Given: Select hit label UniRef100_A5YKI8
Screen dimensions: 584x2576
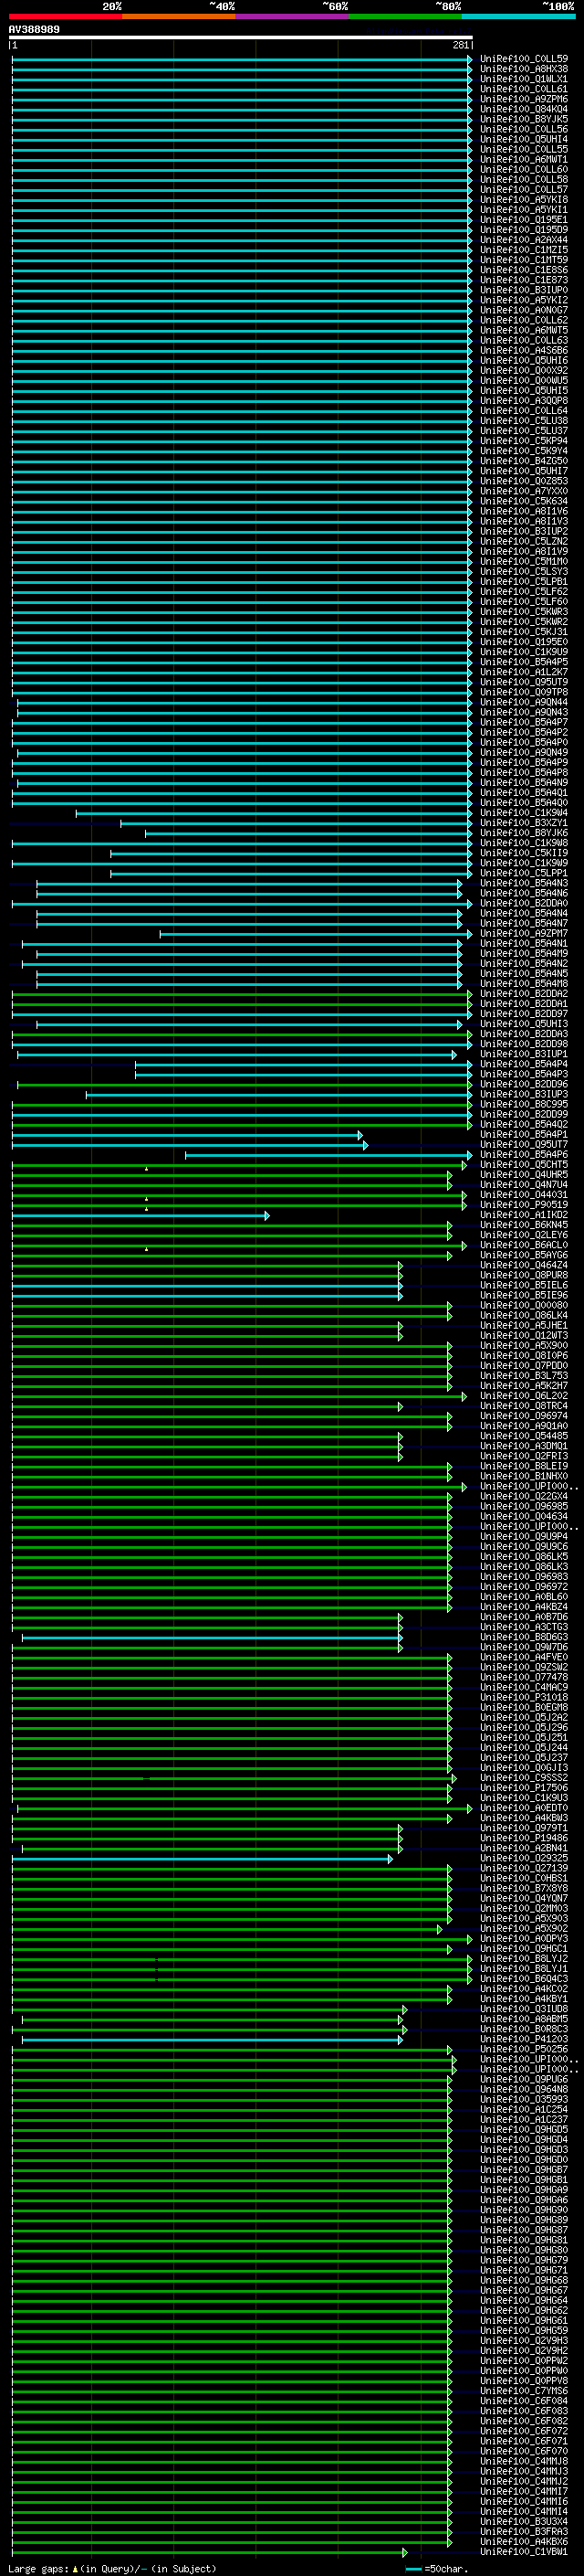Looking at the screenshot, I should [x=524, y=200].
